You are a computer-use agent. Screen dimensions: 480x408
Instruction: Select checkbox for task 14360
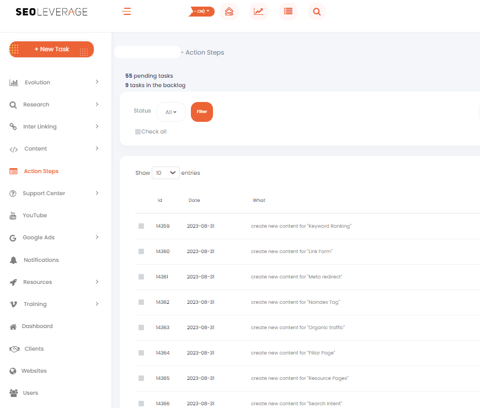tap(141, 251)
